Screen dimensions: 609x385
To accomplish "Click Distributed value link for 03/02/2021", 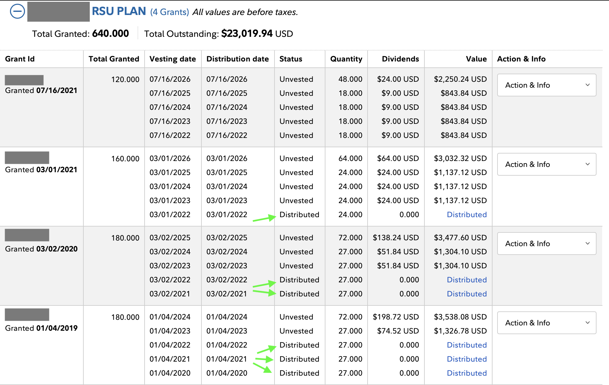I will [467, 294].
